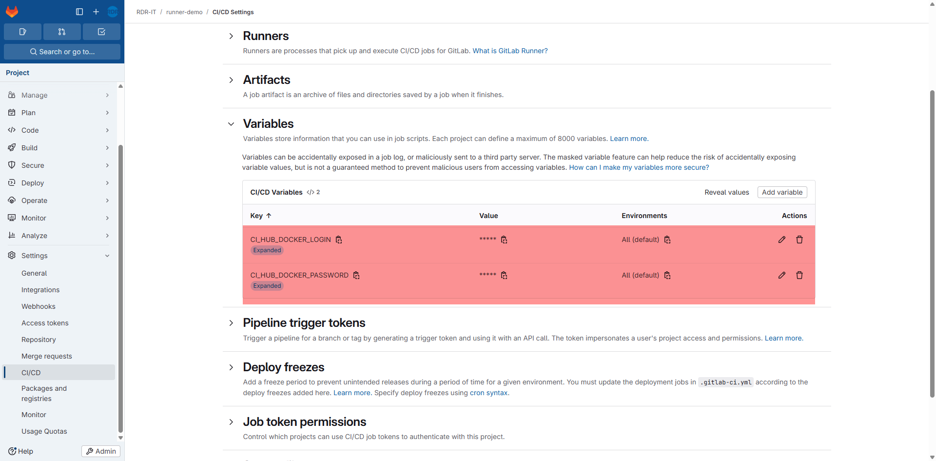Click the GitLab logo home icon
The height and width of the screenshot is (461, 936).
[x=12, y=11]
